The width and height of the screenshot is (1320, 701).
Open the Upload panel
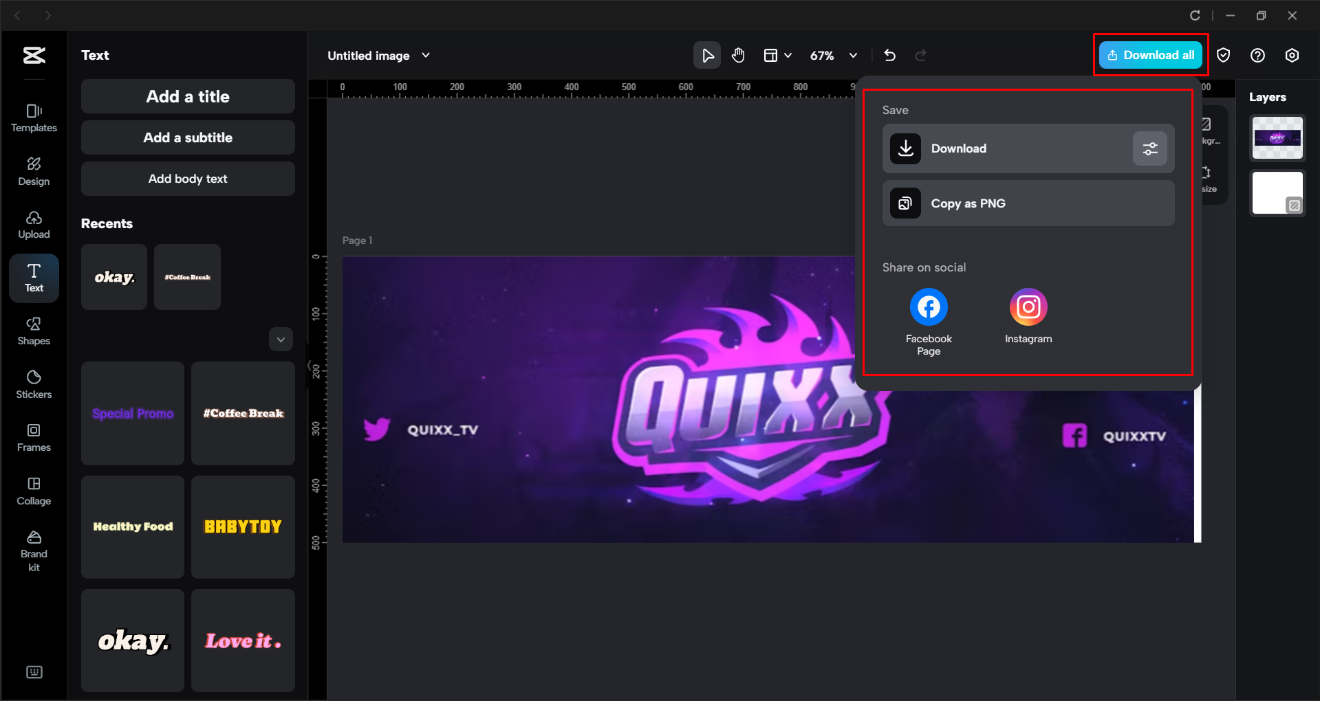34,225
